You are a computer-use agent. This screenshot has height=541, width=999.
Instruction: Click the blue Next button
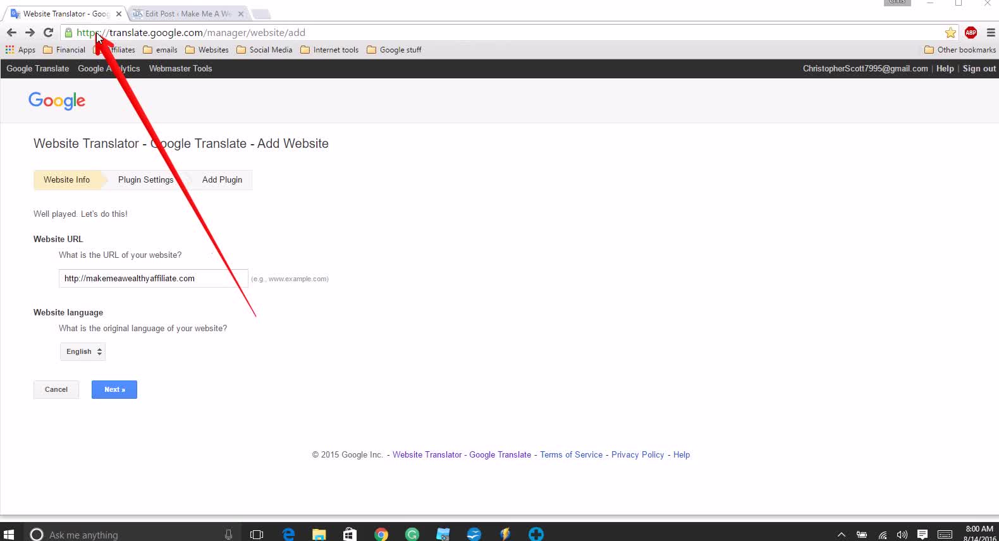click(114, 389)
